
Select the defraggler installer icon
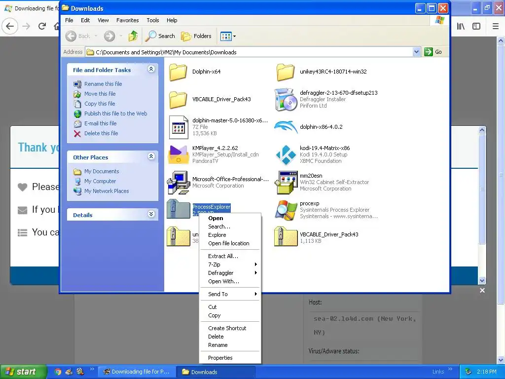286,100
